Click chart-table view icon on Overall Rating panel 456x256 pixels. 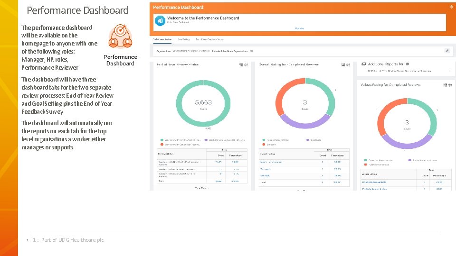pos(343,65)
